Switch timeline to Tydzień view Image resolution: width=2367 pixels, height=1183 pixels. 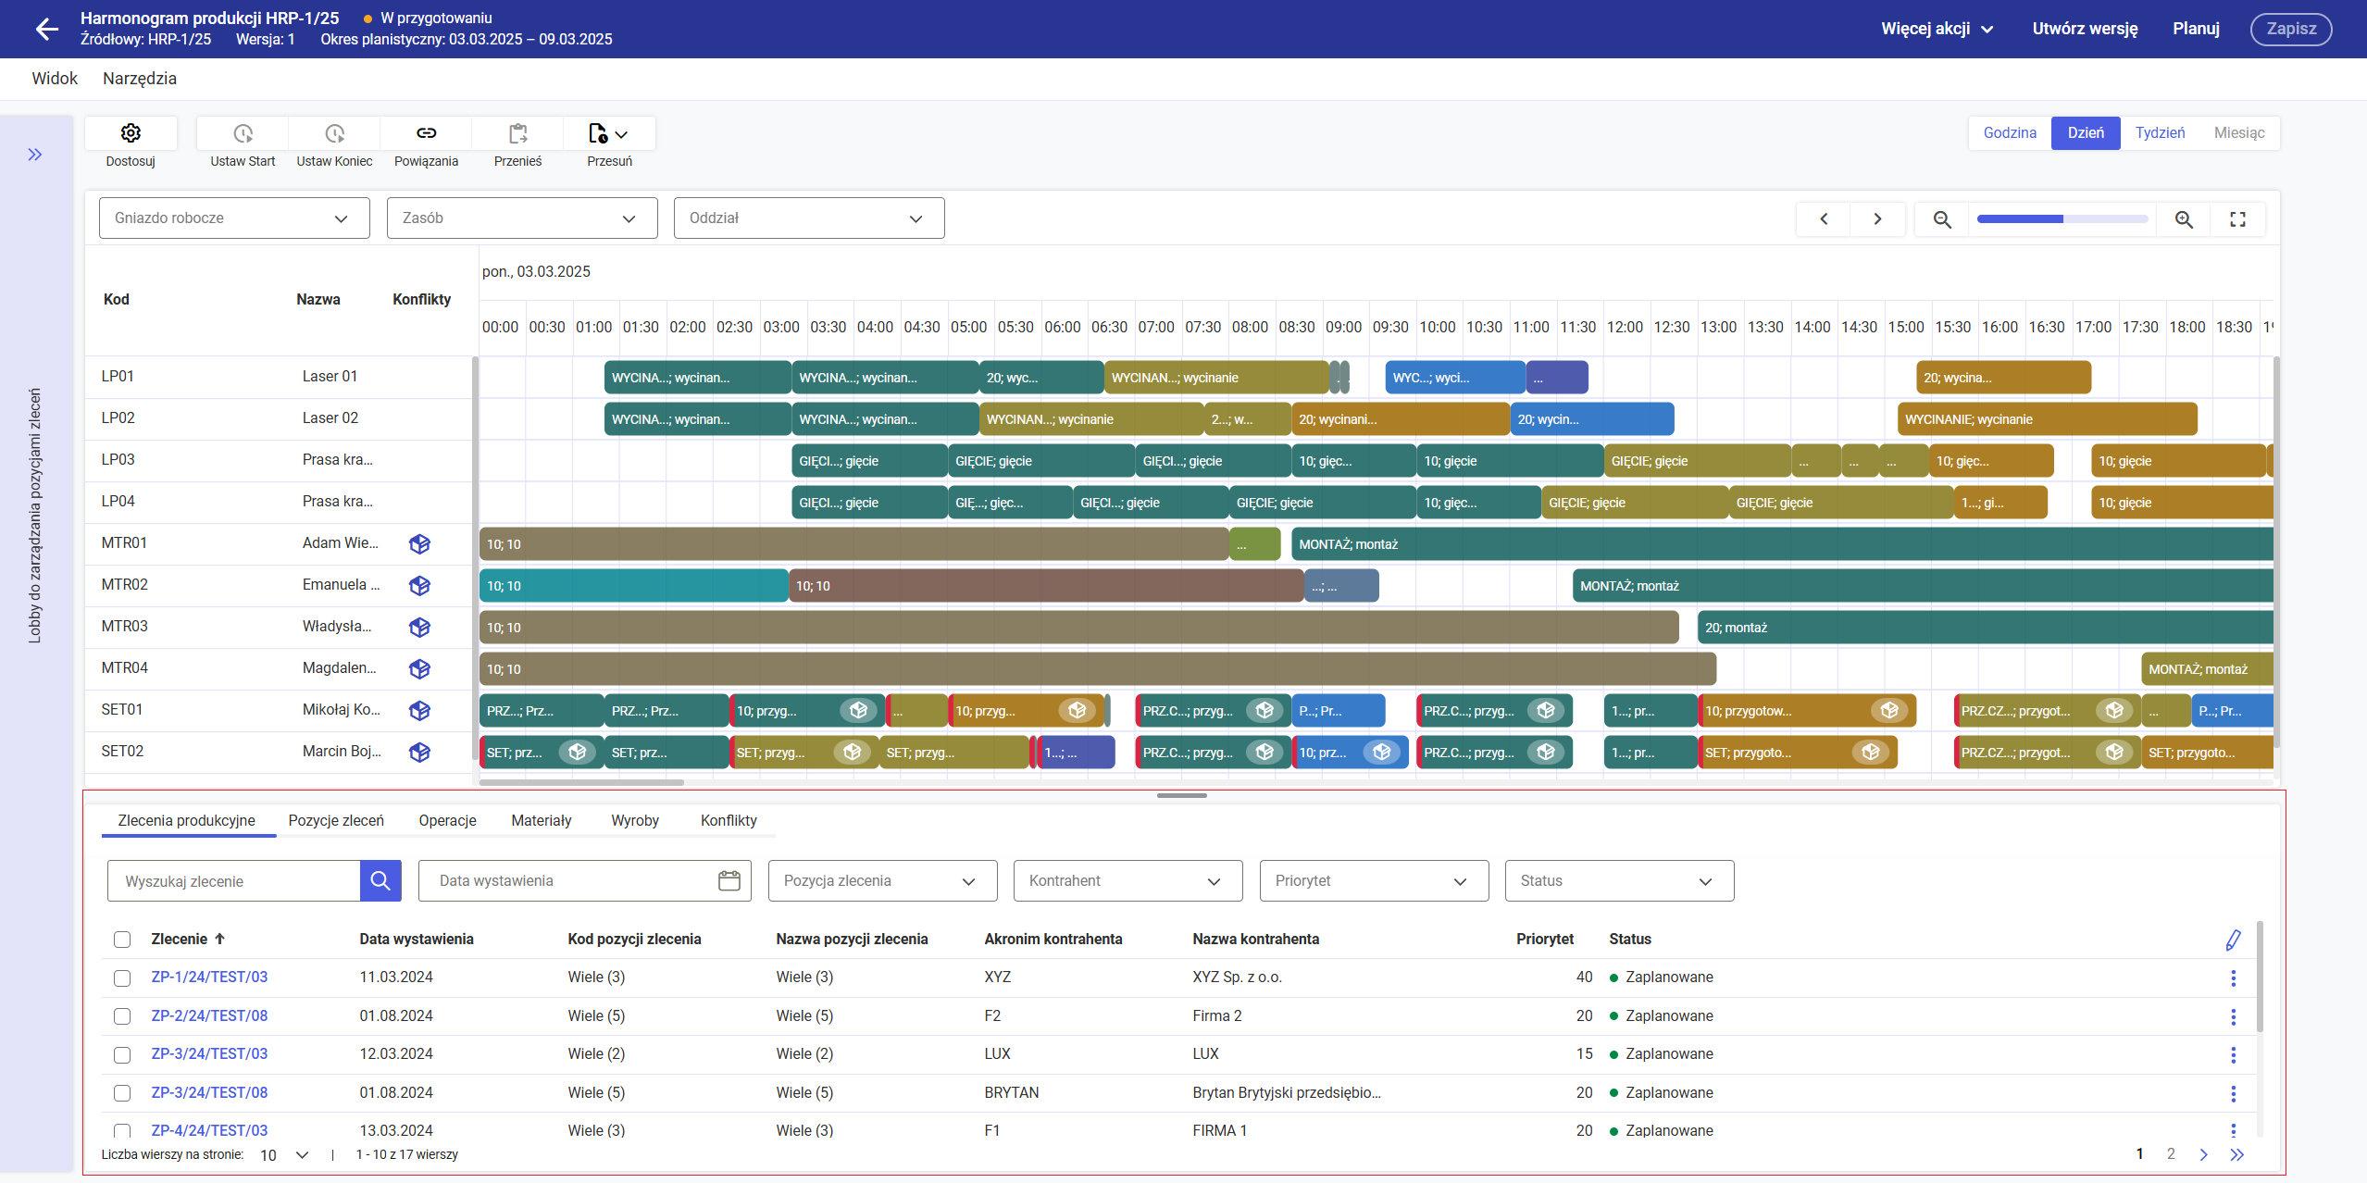(x=2160, y=133)
